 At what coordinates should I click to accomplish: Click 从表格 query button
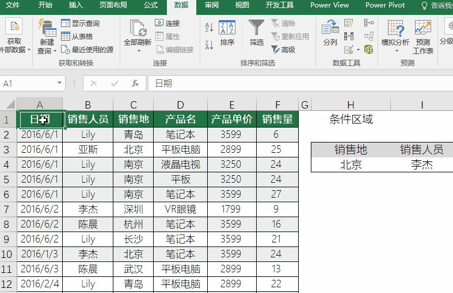click(77, 37)
